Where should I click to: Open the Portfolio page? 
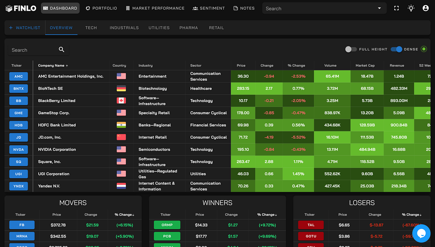[x=101, y=8]
